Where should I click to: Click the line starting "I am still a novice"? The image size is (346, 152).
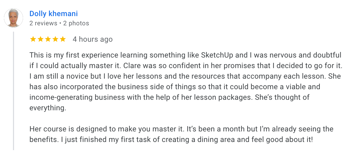[185, 76]
